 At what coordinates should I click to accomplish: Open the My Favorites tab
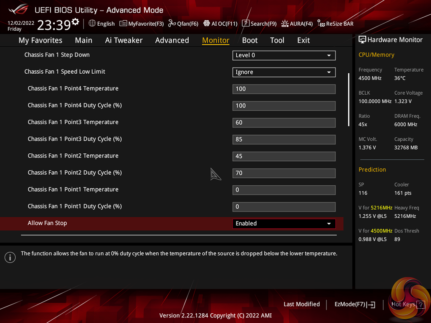(40, 40)
